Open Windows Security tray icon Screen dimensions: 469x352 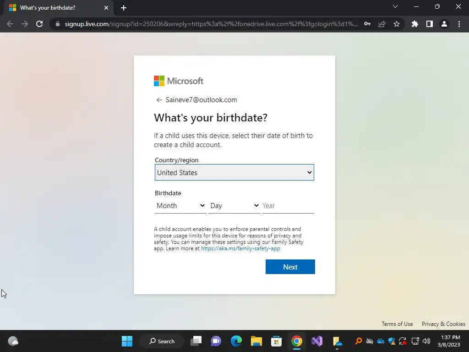click(392, 341)
